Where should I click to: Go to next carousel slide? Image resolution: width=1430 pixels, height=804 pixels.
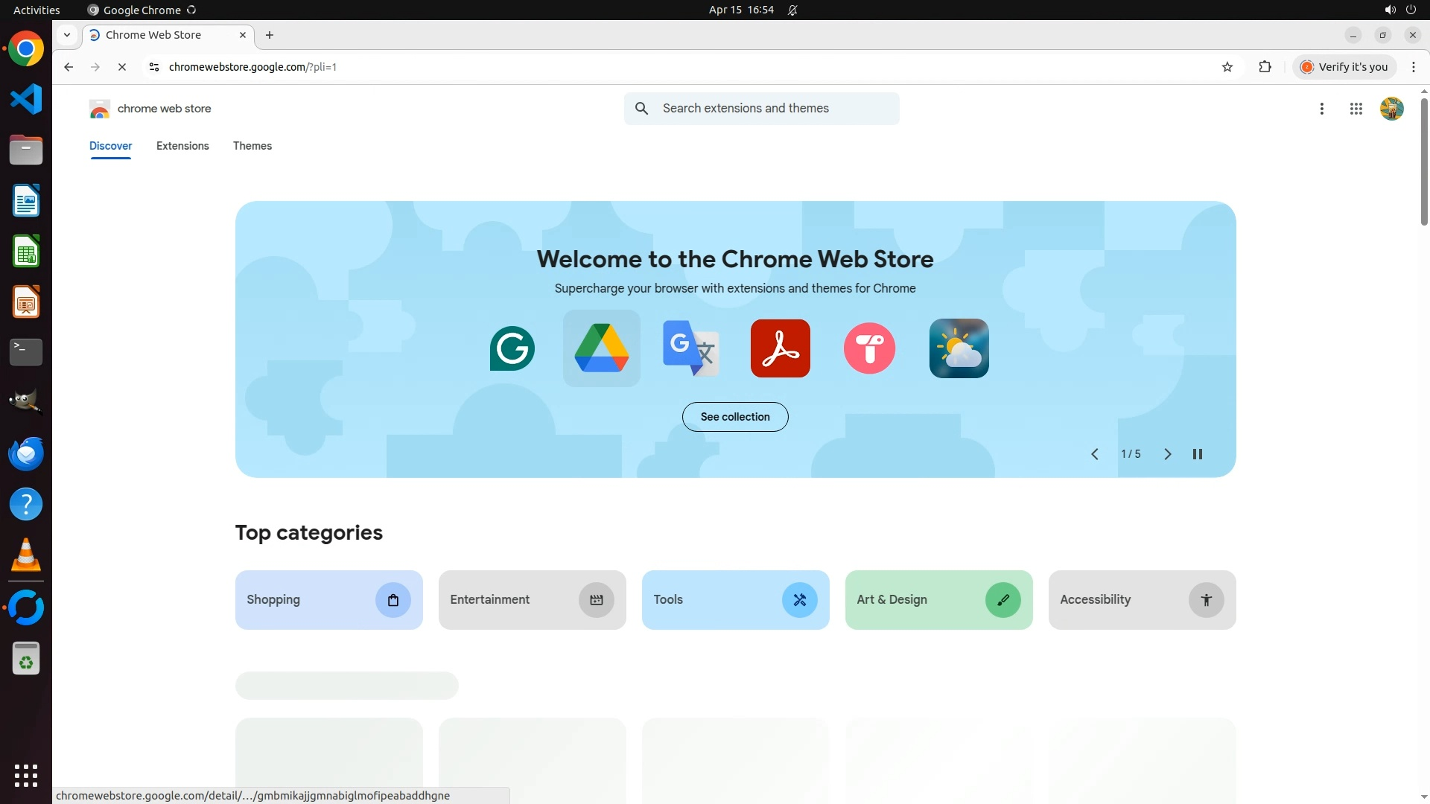[1167, 454]
